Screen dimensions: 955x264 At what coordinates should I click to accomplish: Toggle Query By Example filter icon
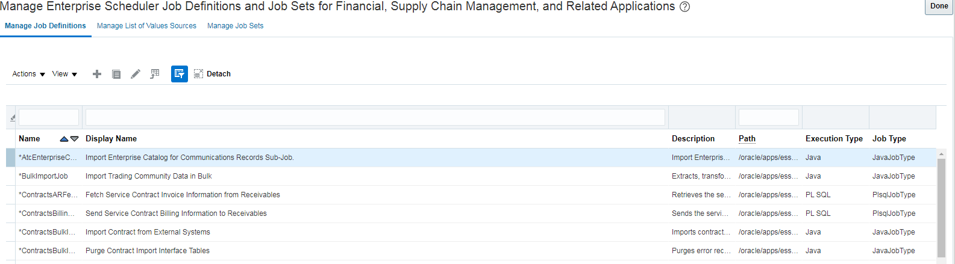(x=180, y=74)
